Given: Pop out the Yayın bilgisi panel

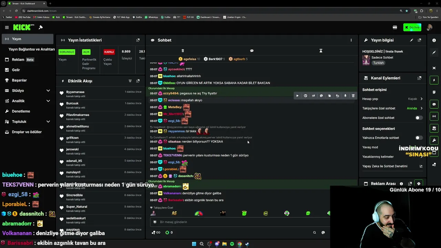Looking at the screenshot, I should (419, 40).
